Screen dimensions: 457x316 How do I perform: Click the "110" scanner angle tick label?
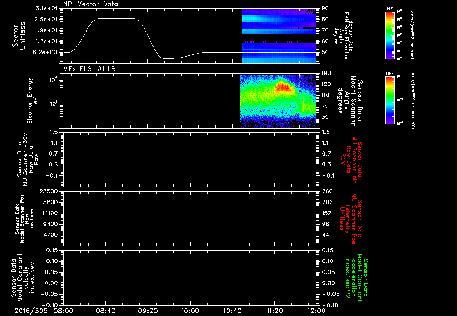[326, 95]
